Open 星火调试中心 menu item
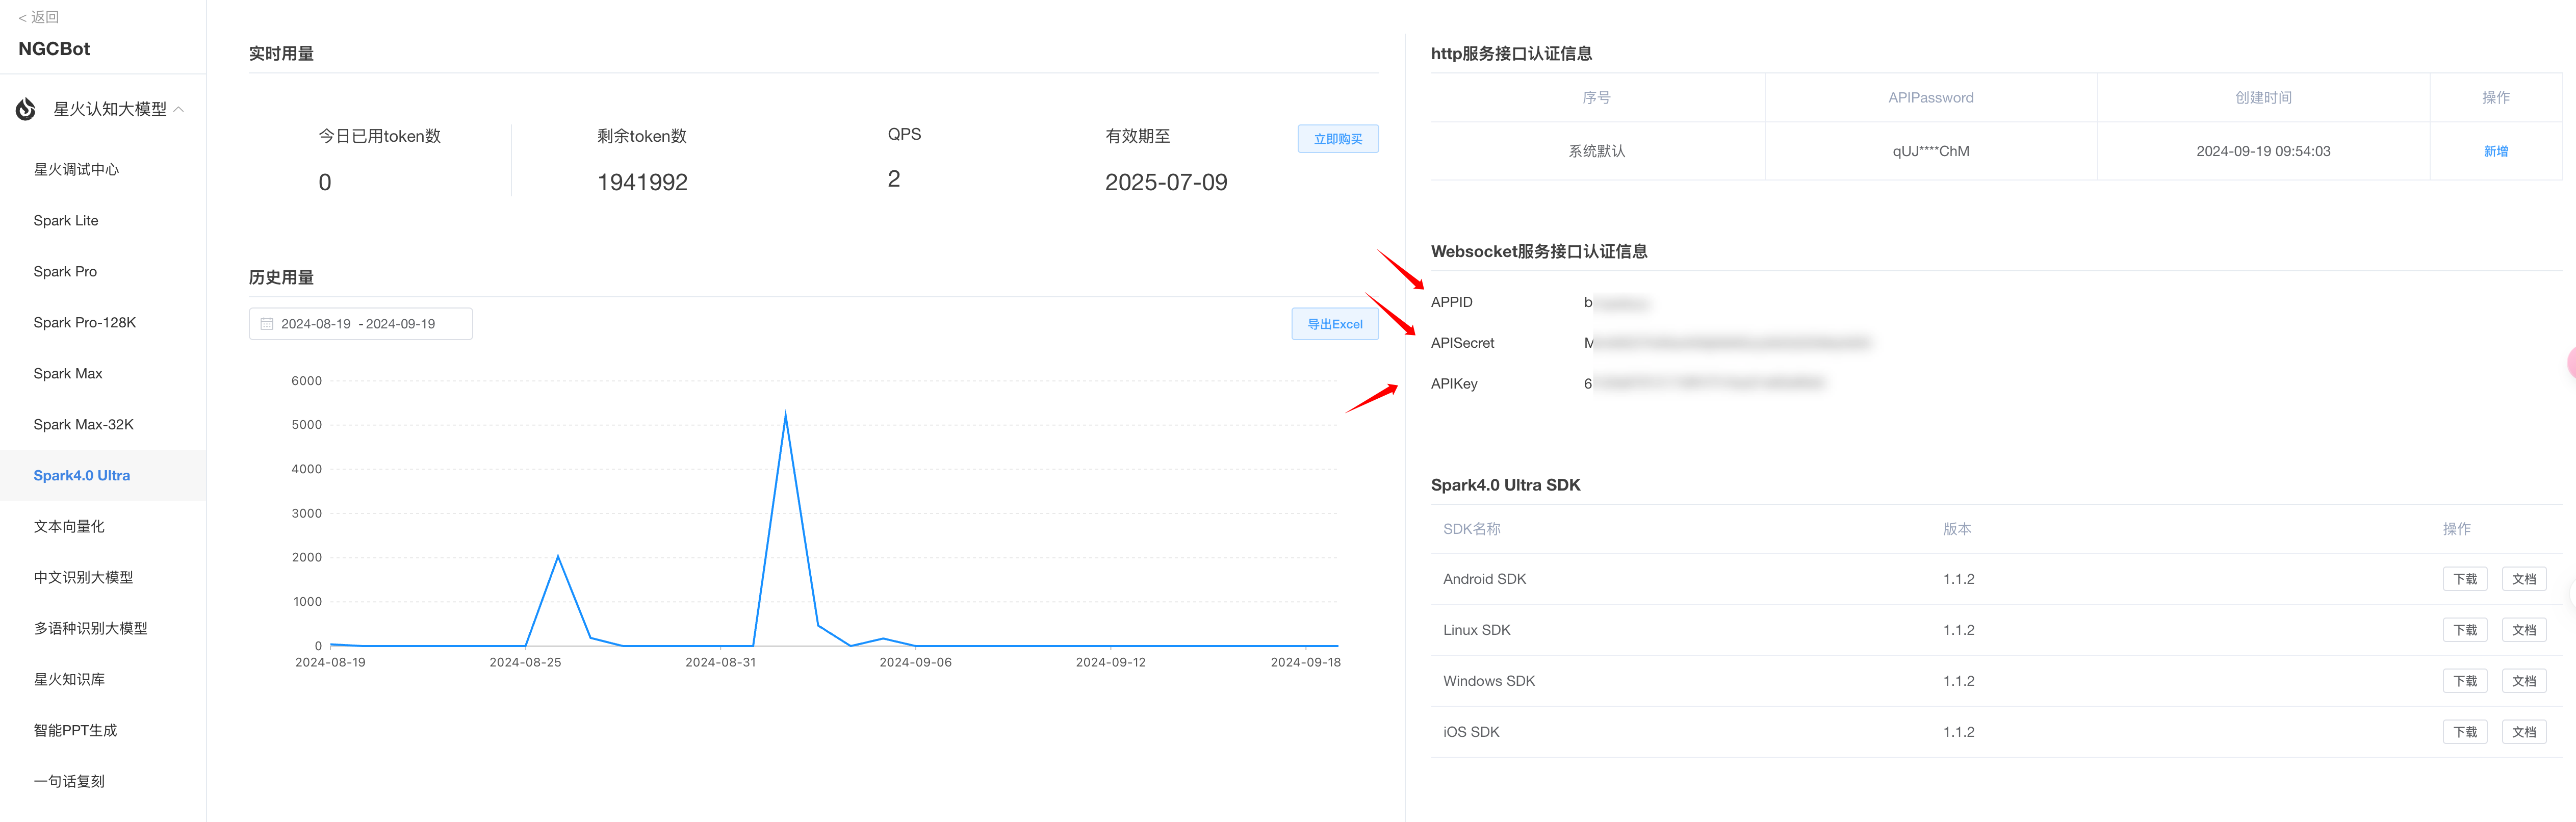Screen dimensions: 2576x822 (76, 169)
